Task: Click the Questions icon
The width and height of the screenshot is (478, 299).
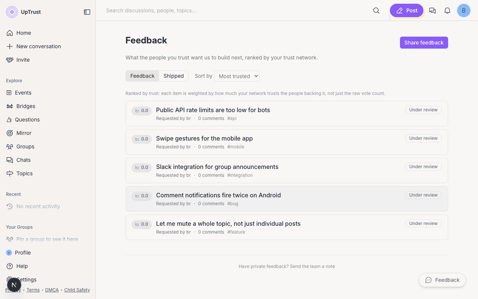Action: point(9,120)
